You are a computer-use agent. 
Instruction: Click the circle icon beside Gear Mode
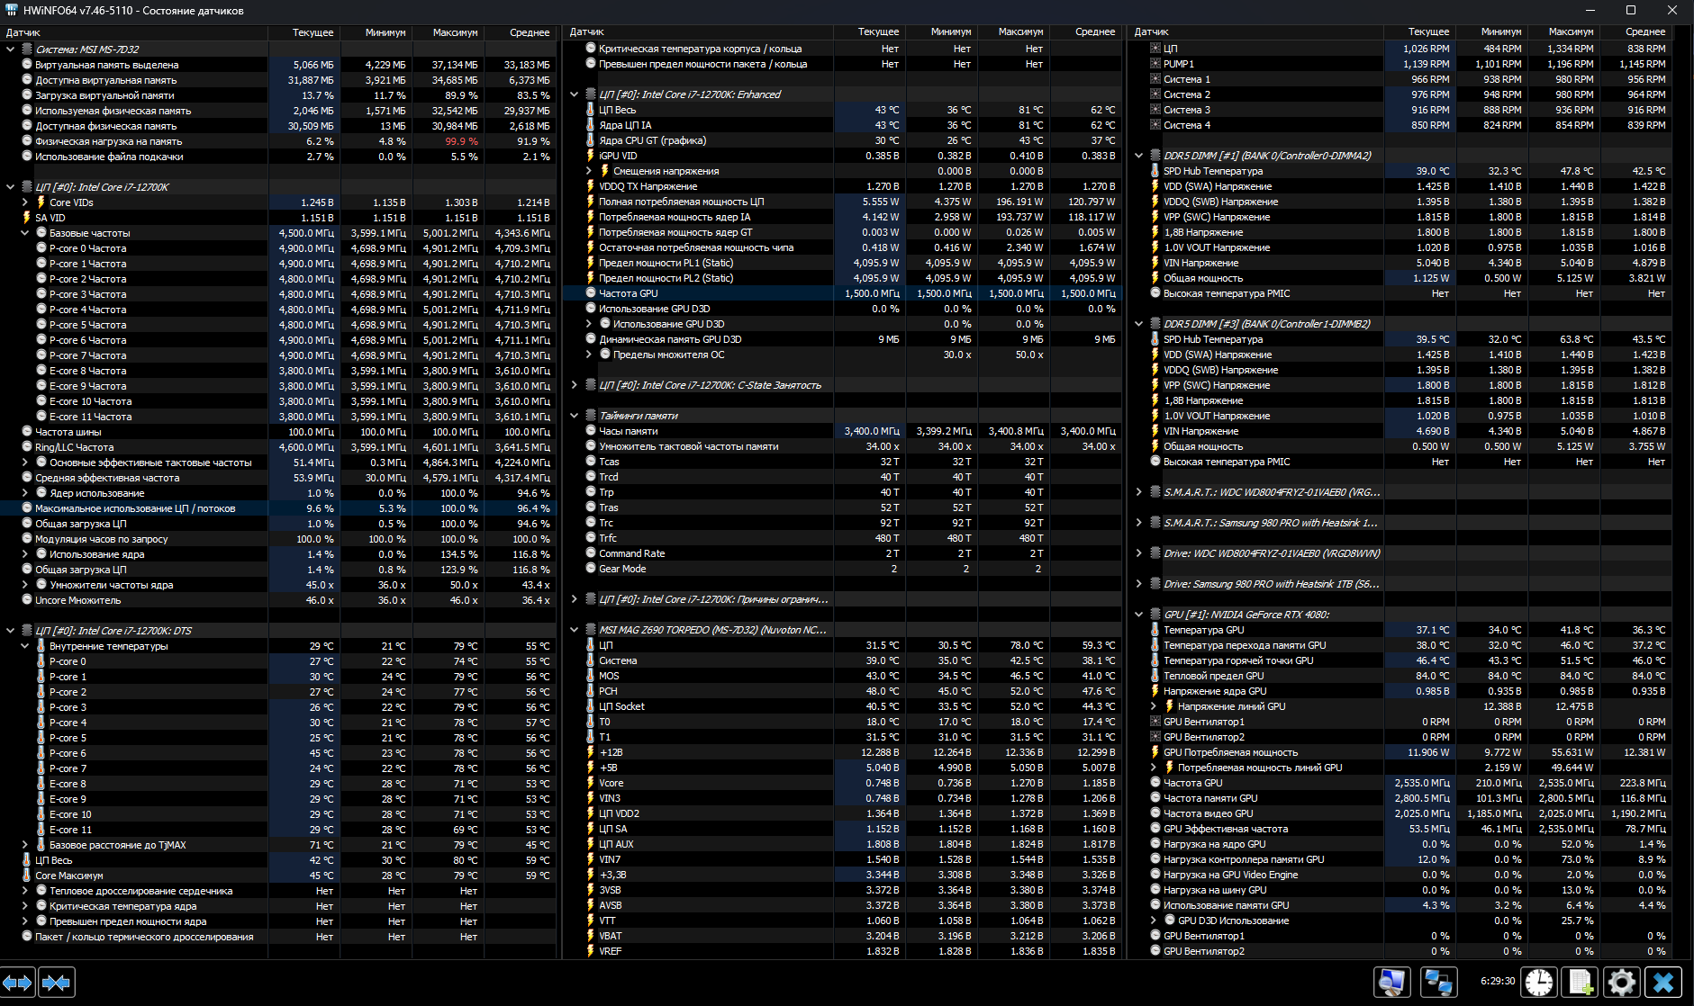[x=591, y=569]
